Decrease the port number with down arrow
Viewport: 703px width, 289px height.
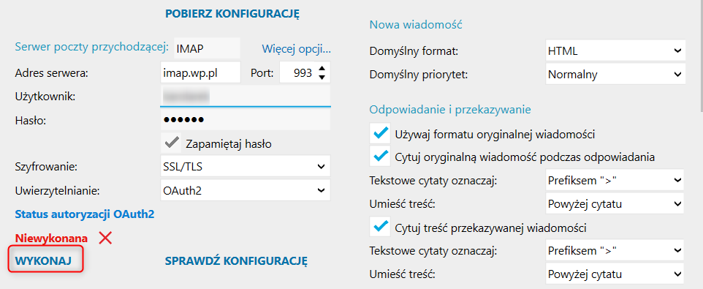pyautogui.click(x=322, y=78)
